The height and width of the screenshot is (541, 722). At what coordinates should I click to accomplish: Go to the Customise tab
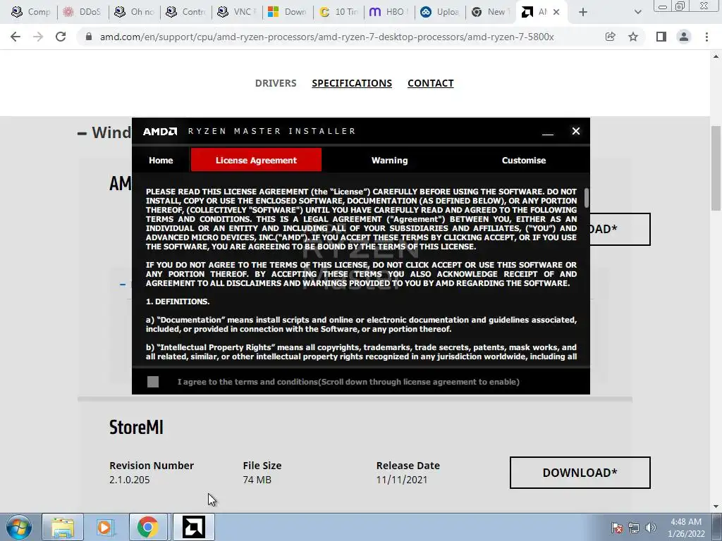pos(524,160)
